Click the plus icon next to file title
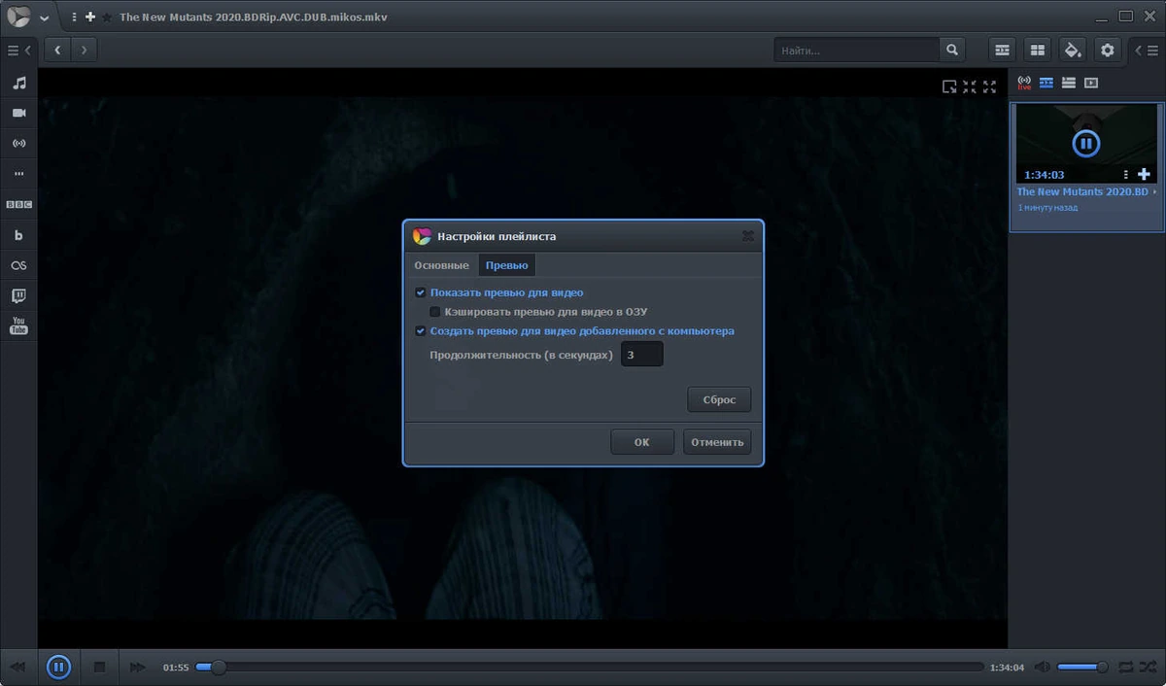The height and width of the screenshot is (686, 1166). point(90,17)
